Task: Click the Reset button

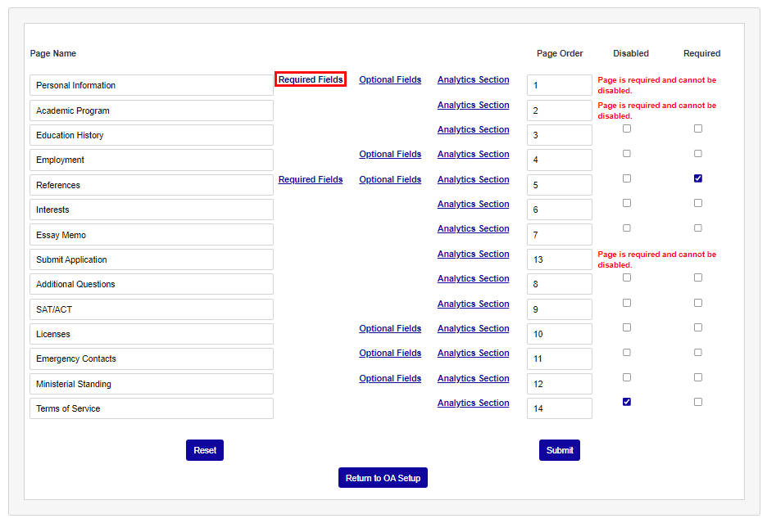Action: (x=204, y=449)
